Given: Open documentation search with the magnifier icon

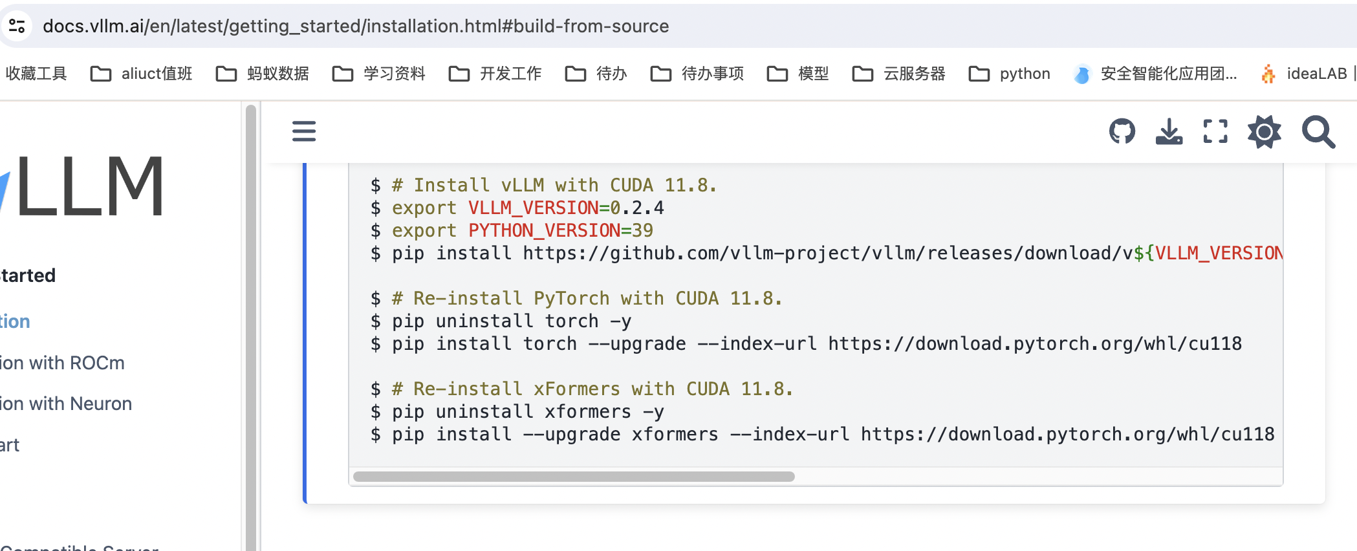Looking at the screenshot, I should pos(1318,131).
